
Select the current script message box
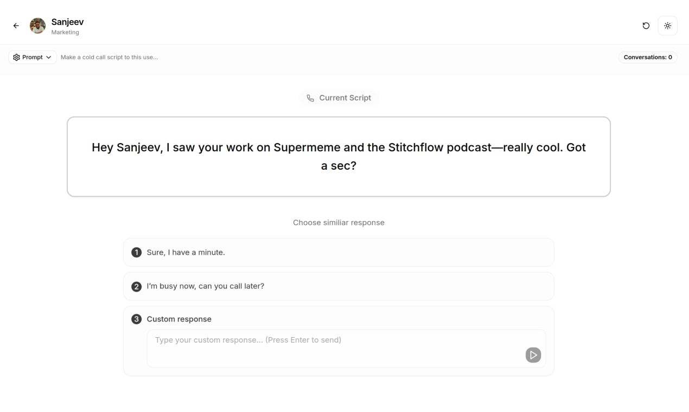[339, 157]
